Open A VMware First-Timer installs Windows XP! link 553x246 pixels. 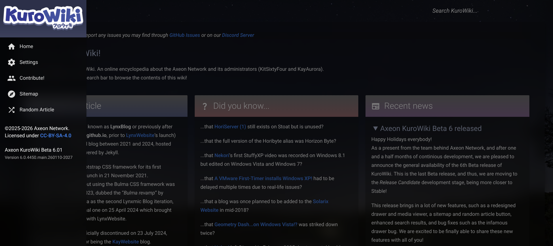click(263, 178)
